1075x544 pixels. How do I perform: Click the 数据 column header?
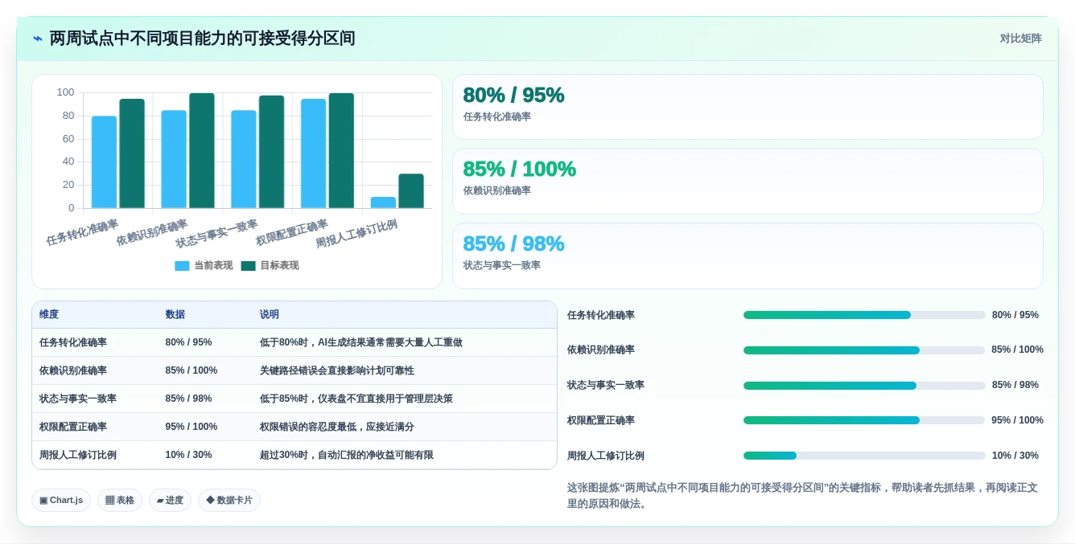175,315
